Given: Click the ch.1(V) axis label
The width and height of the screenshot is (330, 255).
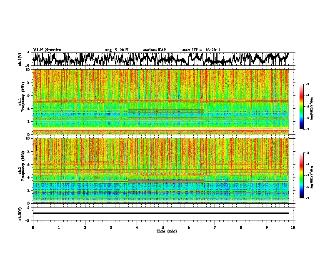Looking at the screenshot, I should [20, 59].
